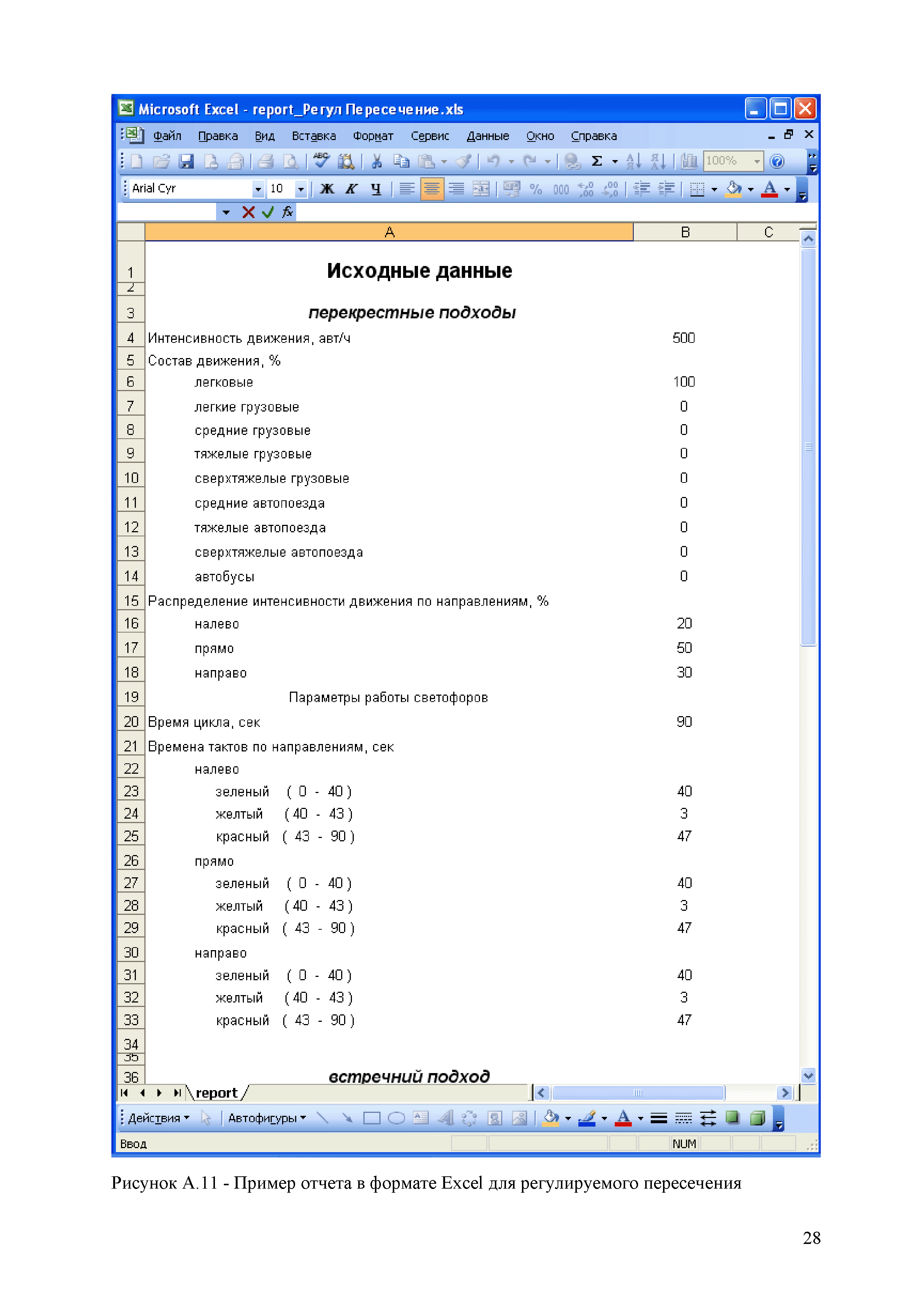Image resolution: width=921 pixels, height=1303 pixels.
Task: Expand the AutoSum dropdown arrow
Action: tap(615, 162)
